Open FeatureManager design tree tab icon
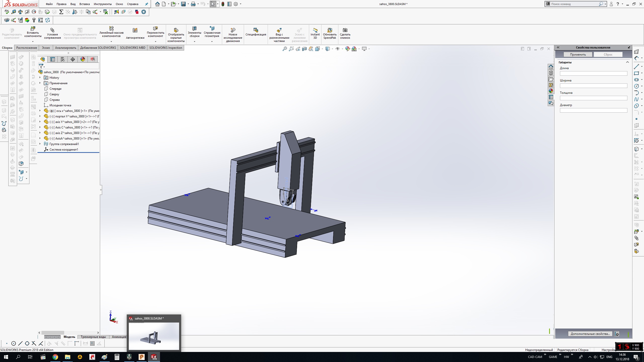The height and width of the screenshot is (362, 644). point(43,59)
